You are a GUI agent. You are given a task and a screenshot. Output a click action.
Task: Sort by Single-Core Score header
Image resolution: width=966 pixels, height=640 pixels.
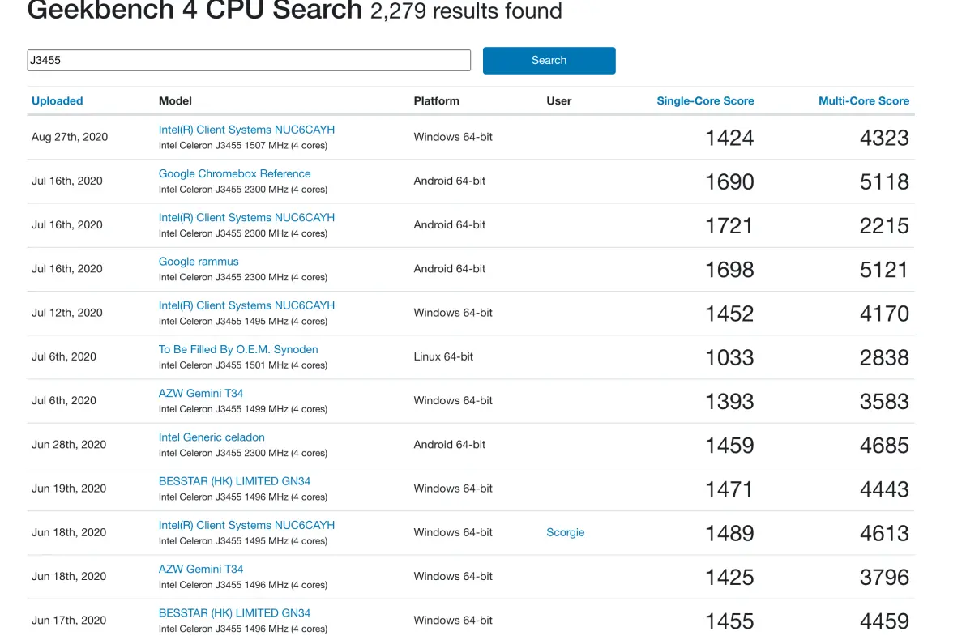coord(705,101)
